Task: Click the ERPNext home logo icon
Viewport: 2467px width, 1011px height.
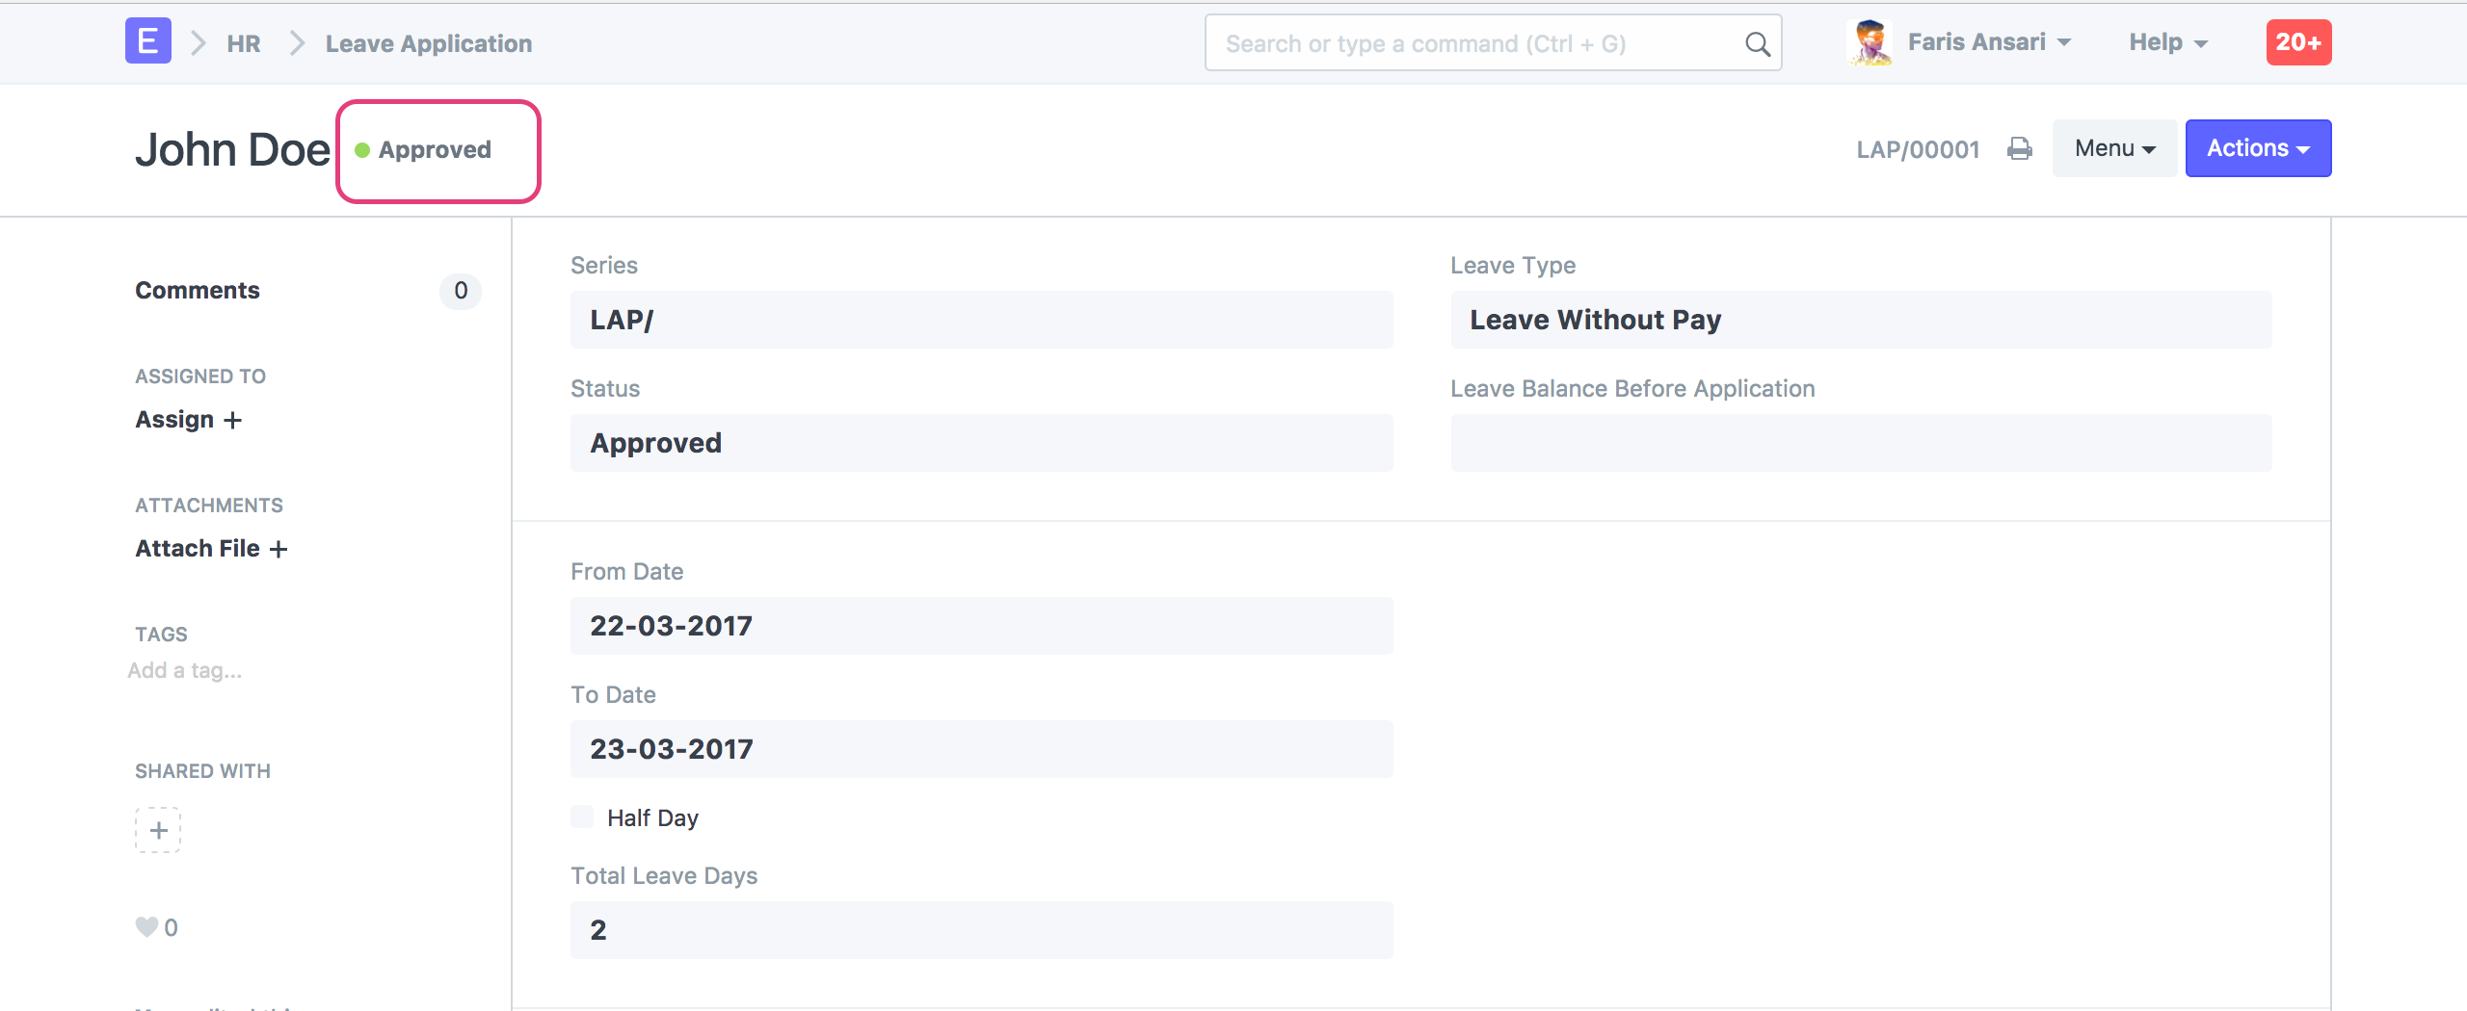Action: pyautogui.click(x=147, y=41)
